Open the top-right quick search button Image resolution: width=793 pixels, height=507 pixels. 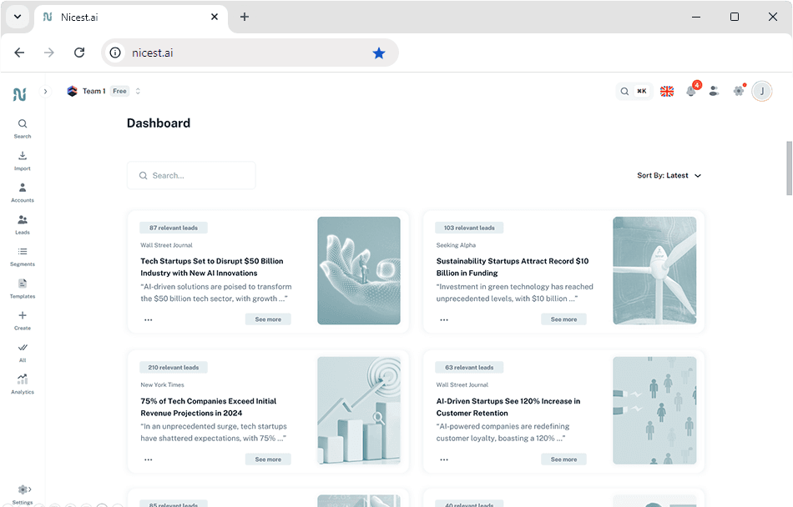point(634,92)
